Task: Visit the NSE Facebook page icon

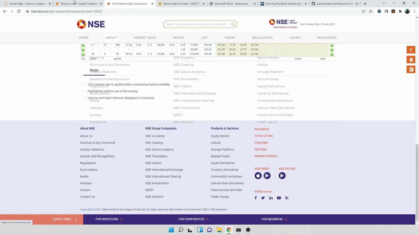Action: [256, 198]
